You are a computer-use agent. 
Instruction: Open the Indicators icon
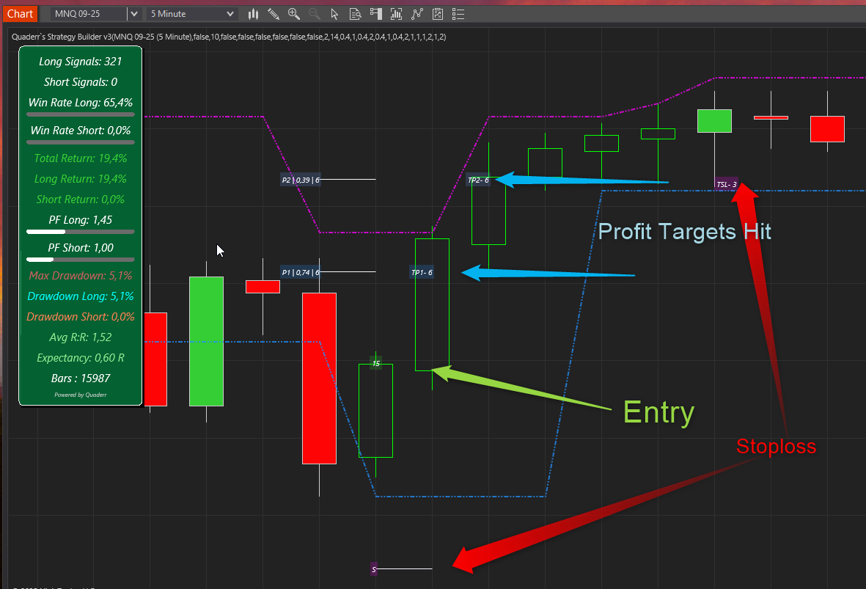[x=417, y=14]
